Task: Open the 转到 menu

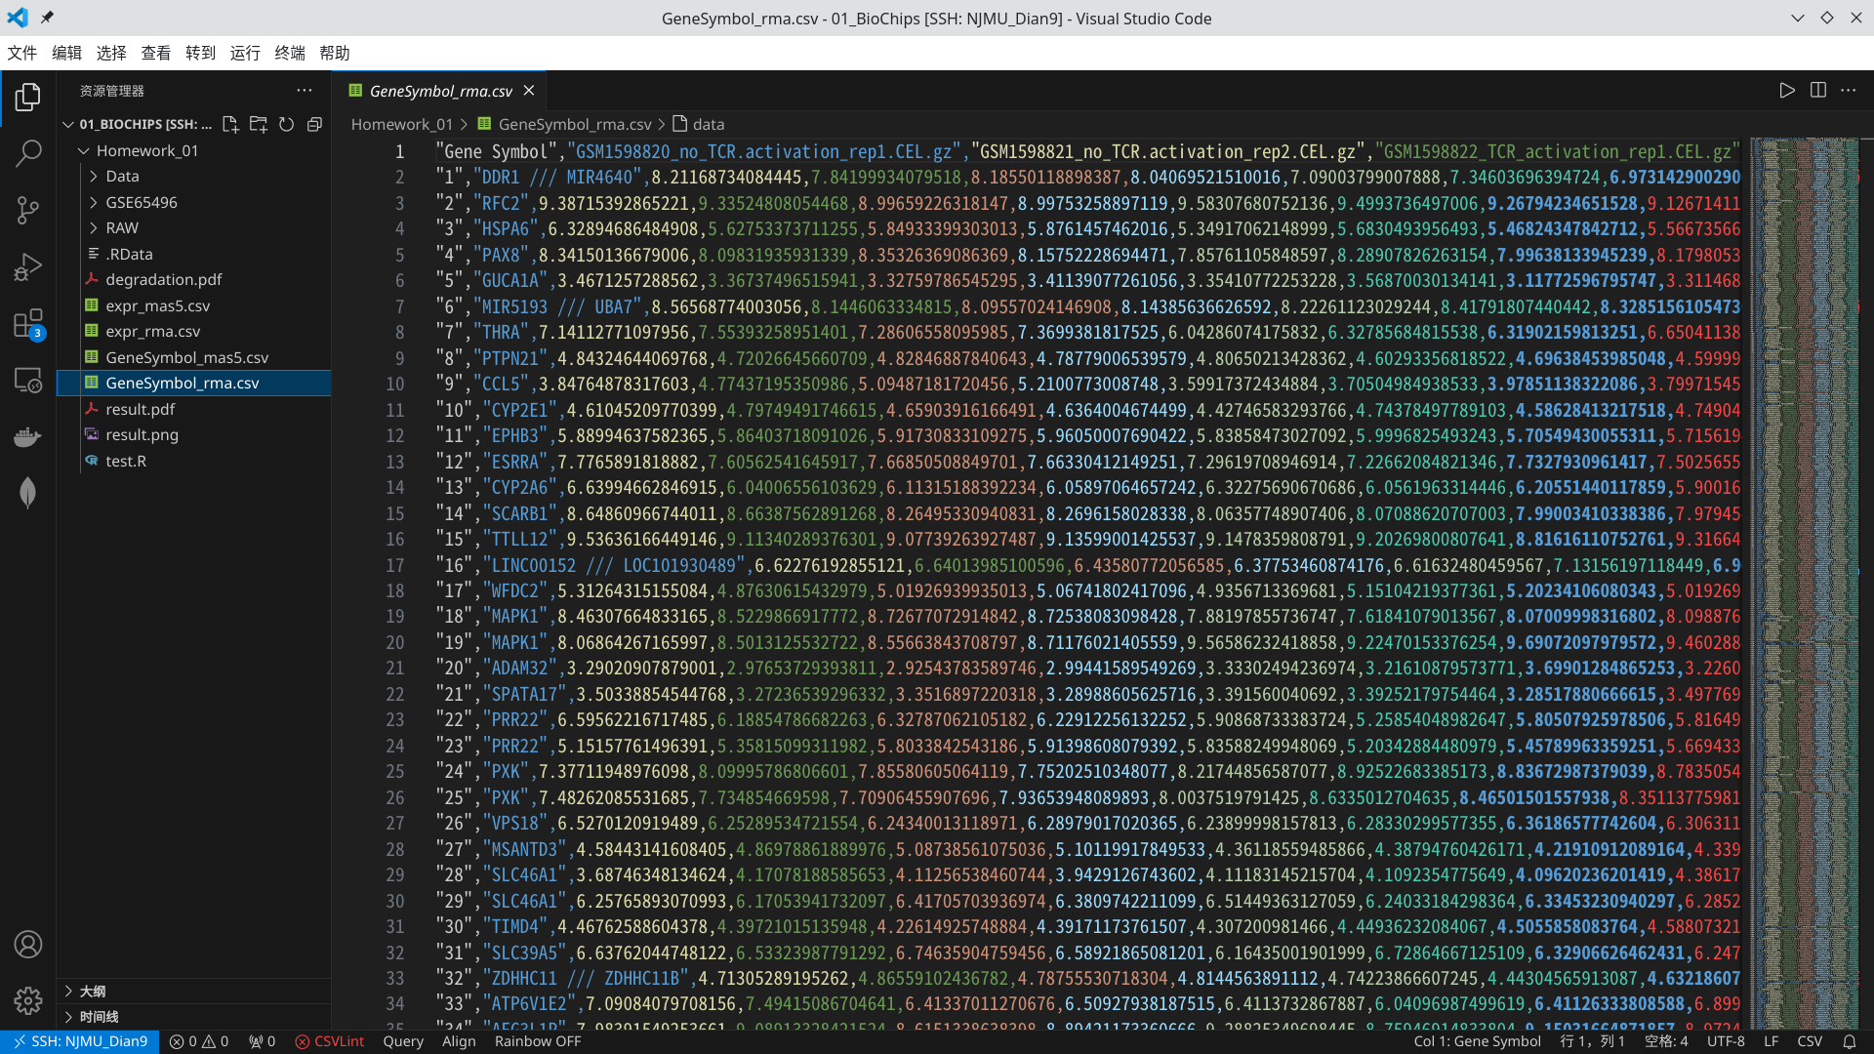Action: pyautogui.click(x=200, y=53)
